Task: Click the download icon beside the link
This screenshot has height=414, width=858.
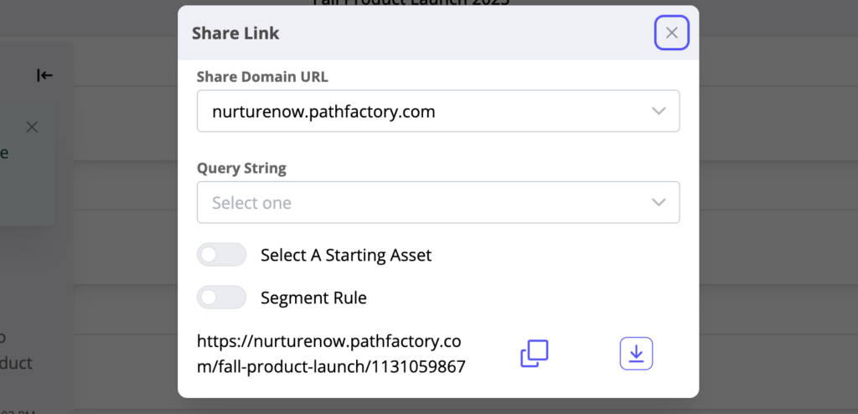Action: pos(636,354)
